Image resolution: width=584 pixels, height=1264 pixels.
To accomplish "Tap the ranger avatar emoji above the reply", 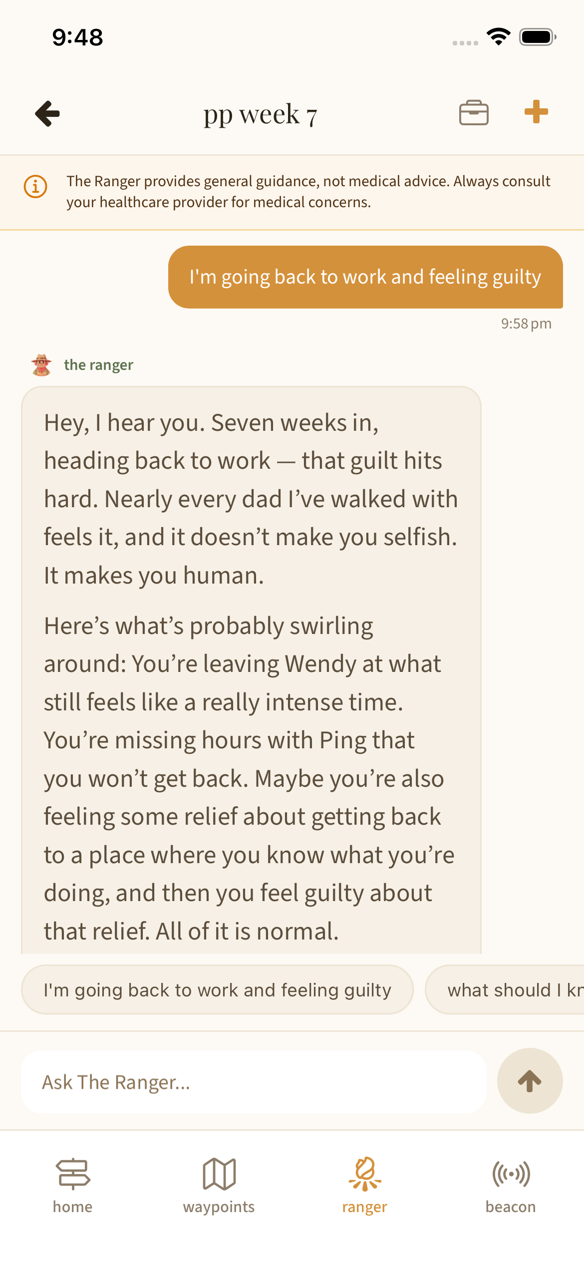I will tap(42, 364).
